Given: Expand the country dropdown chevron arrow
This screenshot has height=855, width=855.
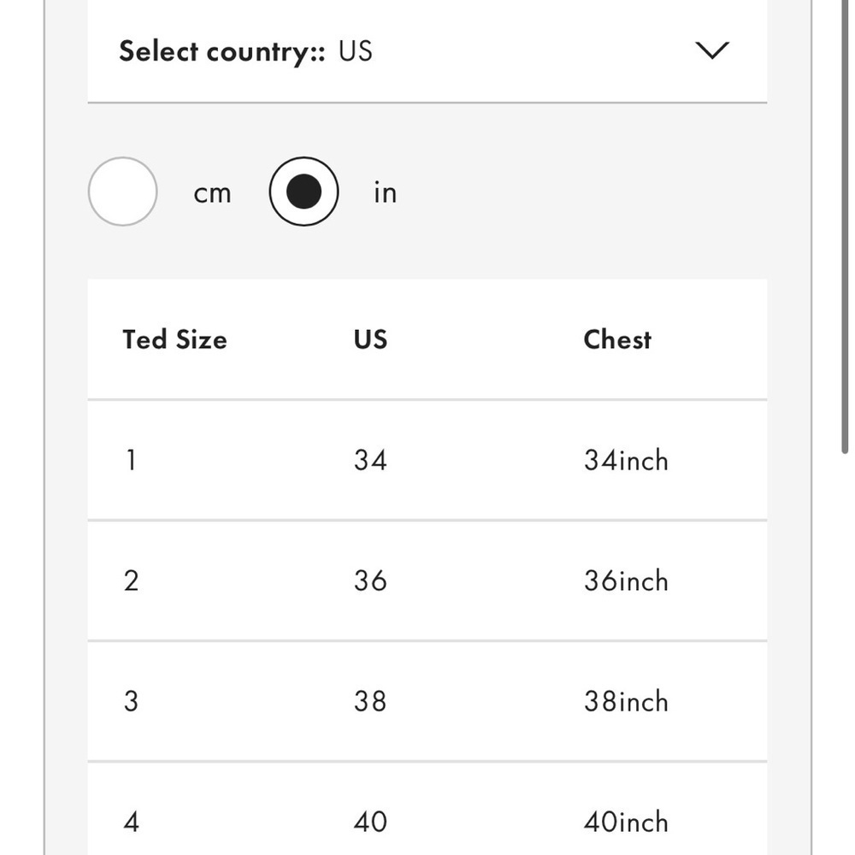Looking at the screenshot, I should 711,50.
